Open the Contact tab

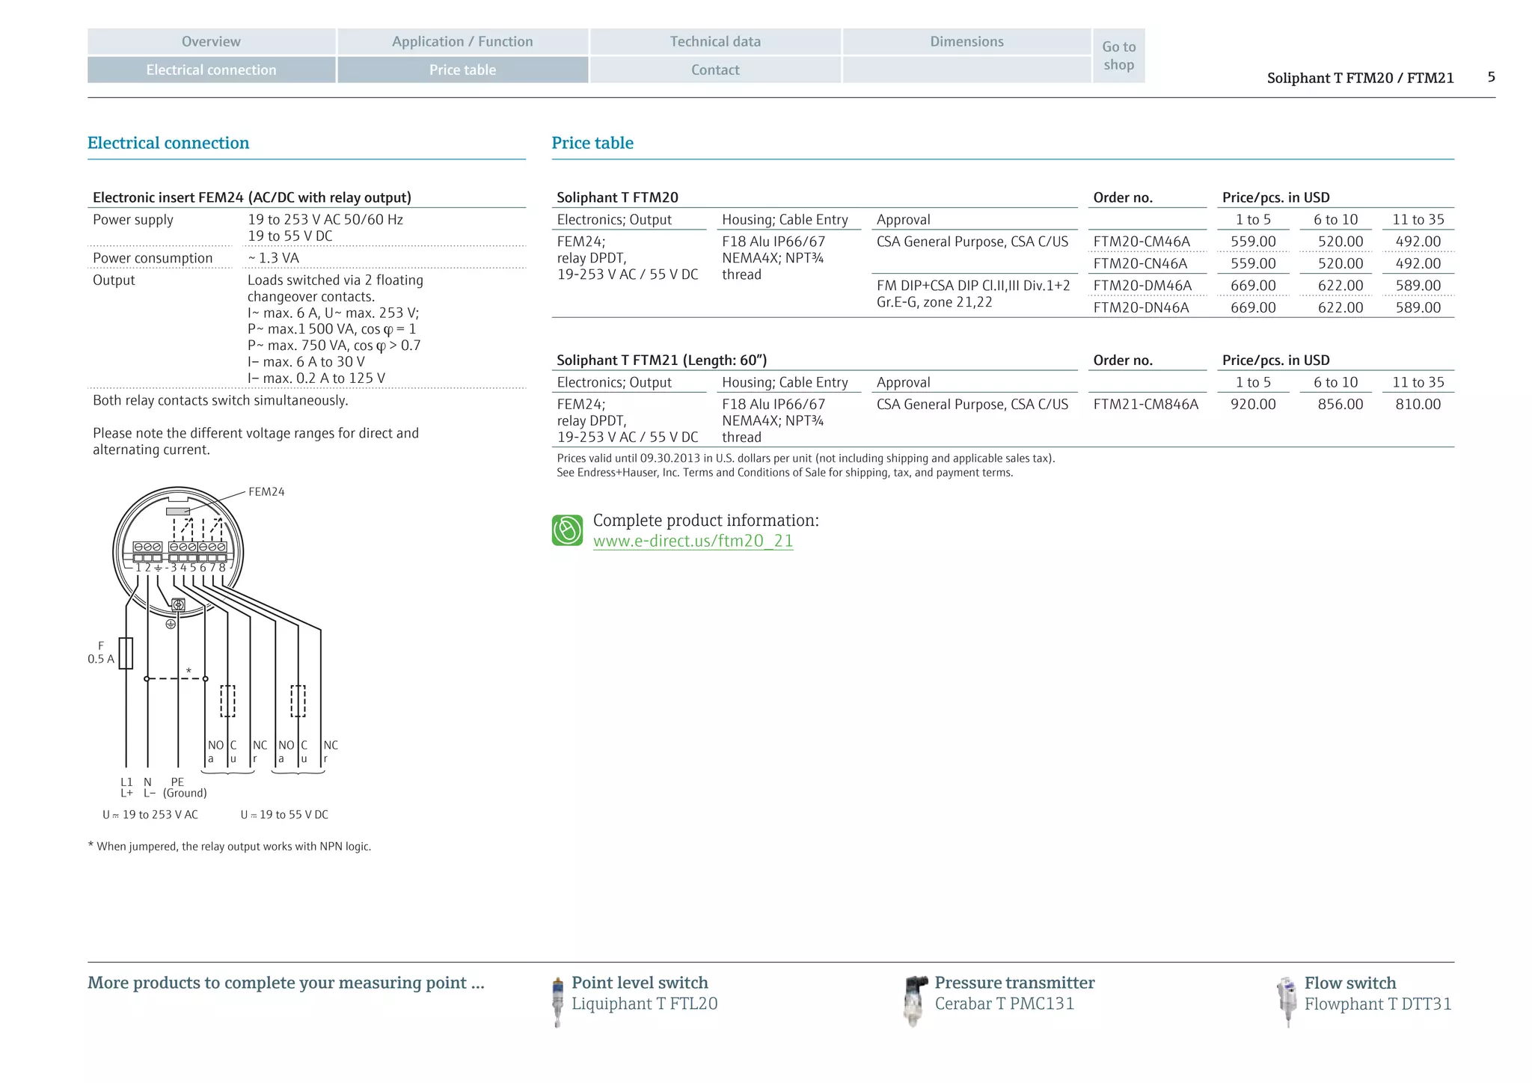pyautogui.click(x=715, y=70)
